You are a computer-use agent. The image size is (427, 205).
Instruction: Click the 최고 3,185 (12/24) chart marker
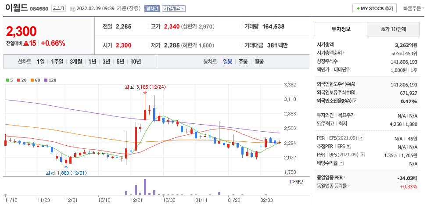click(145, 87)
